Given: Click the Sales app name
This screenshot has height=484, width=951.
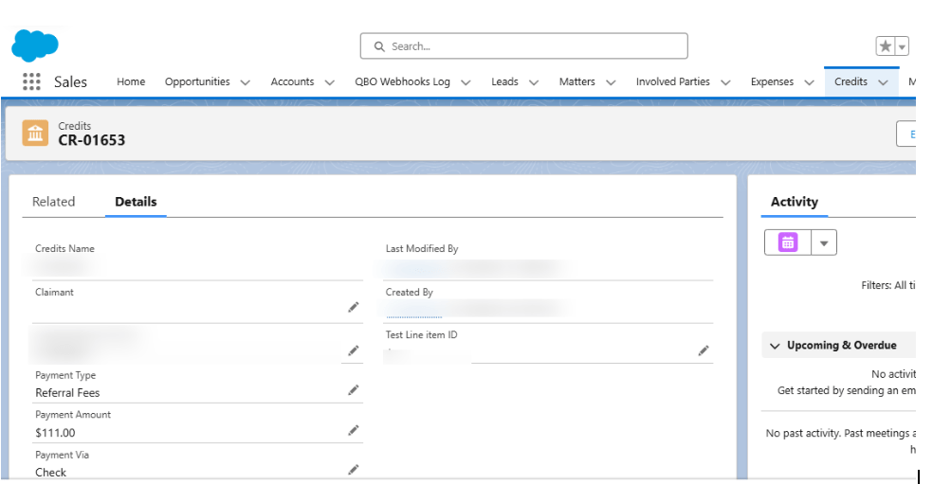Looking at the screenshot, I should click(x=70, y=81).
